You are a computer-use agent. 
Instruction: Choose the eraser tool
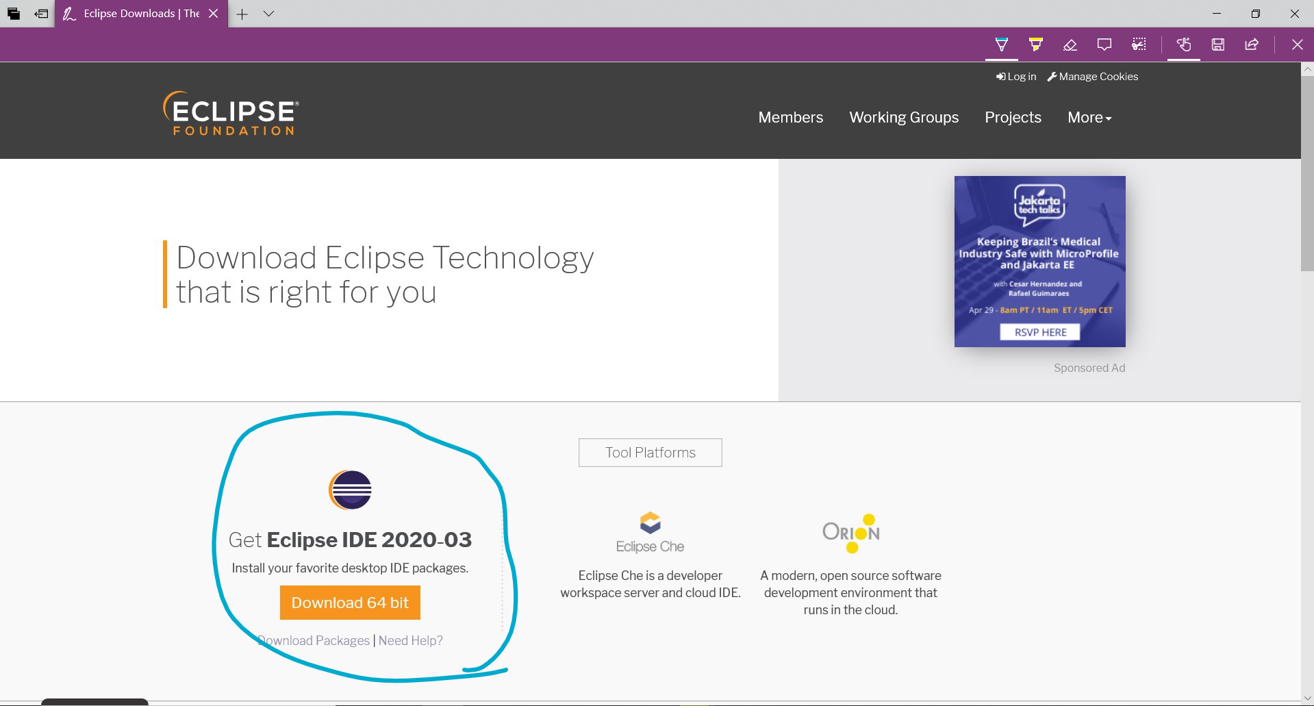tap(1070, 45)
